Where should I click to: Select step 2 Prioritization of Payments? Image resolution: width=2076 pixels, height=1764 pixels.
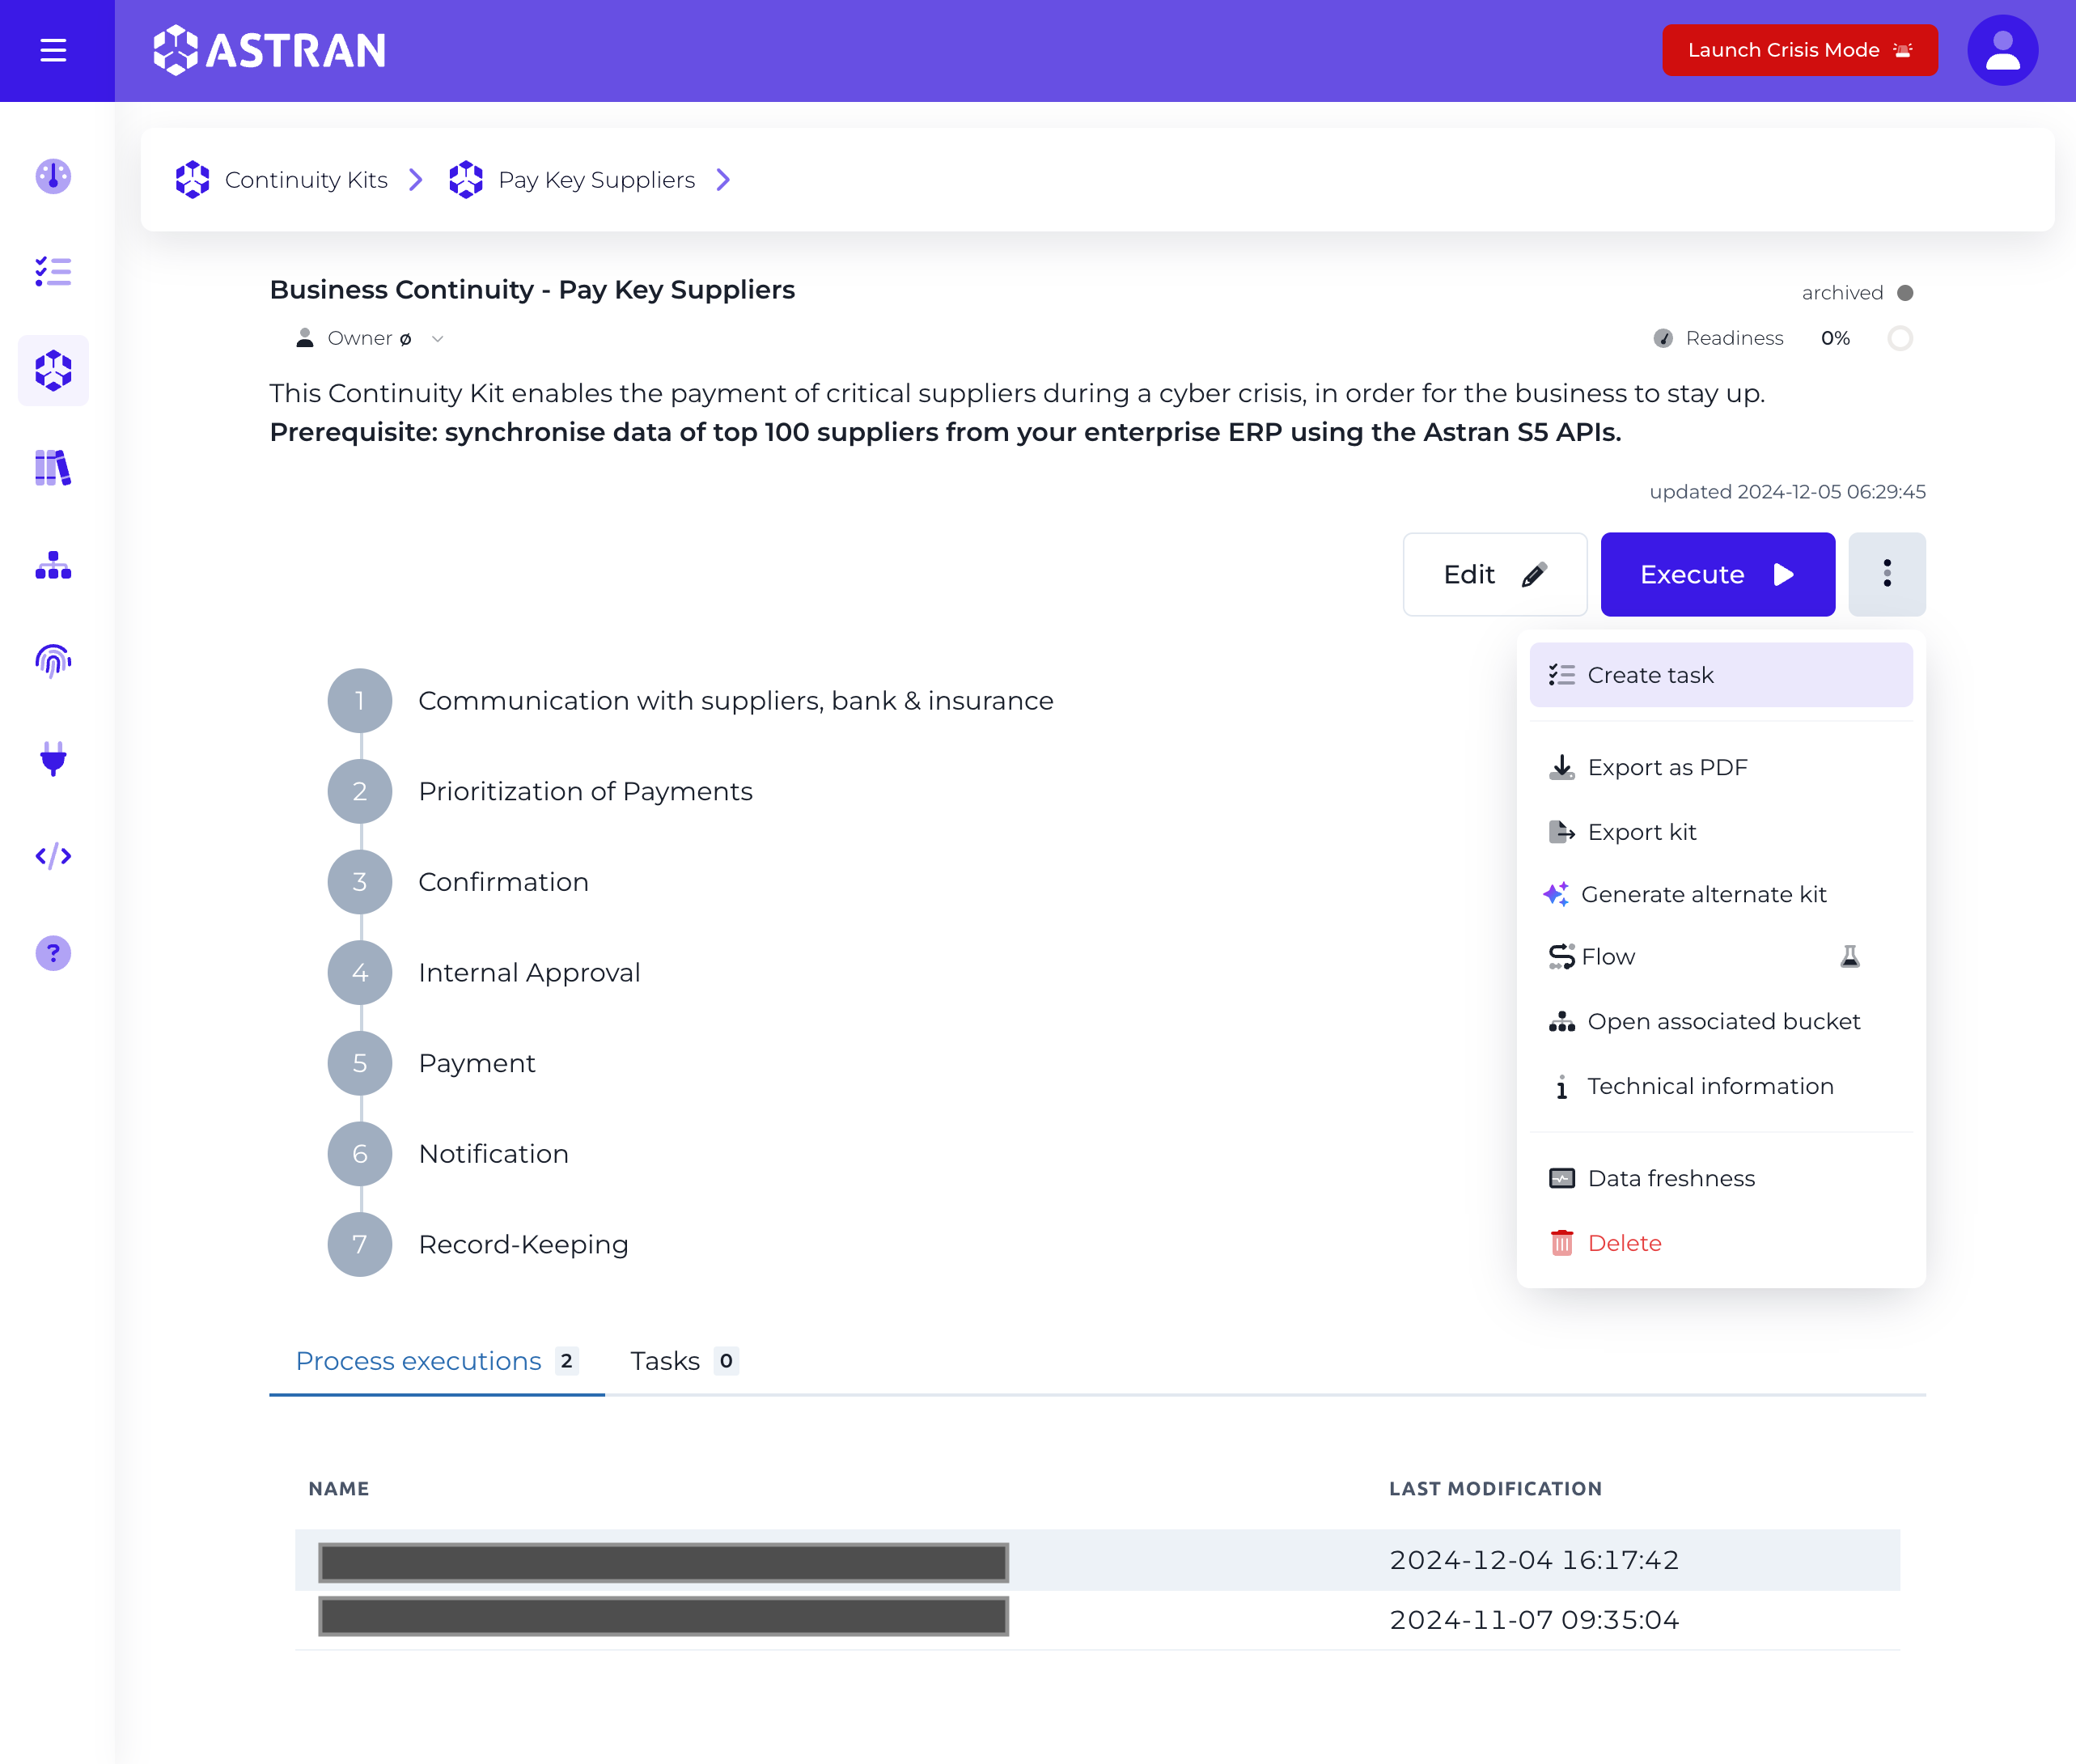point(540,791)
